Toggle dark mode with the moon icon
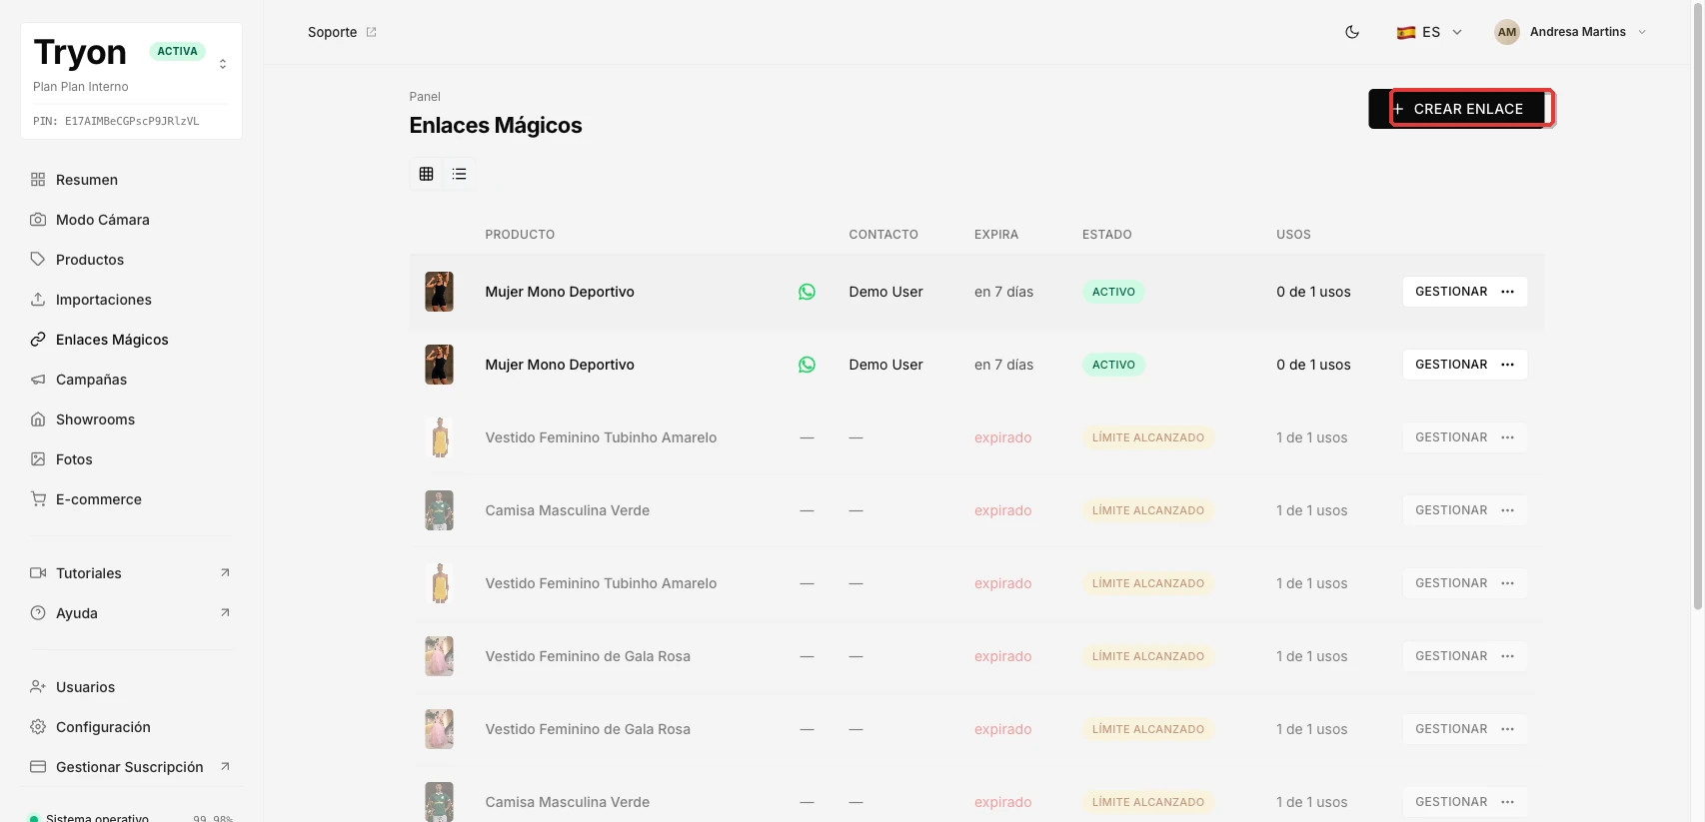The width and height of the screenshot is (1705, 822). coord(1352,32)
